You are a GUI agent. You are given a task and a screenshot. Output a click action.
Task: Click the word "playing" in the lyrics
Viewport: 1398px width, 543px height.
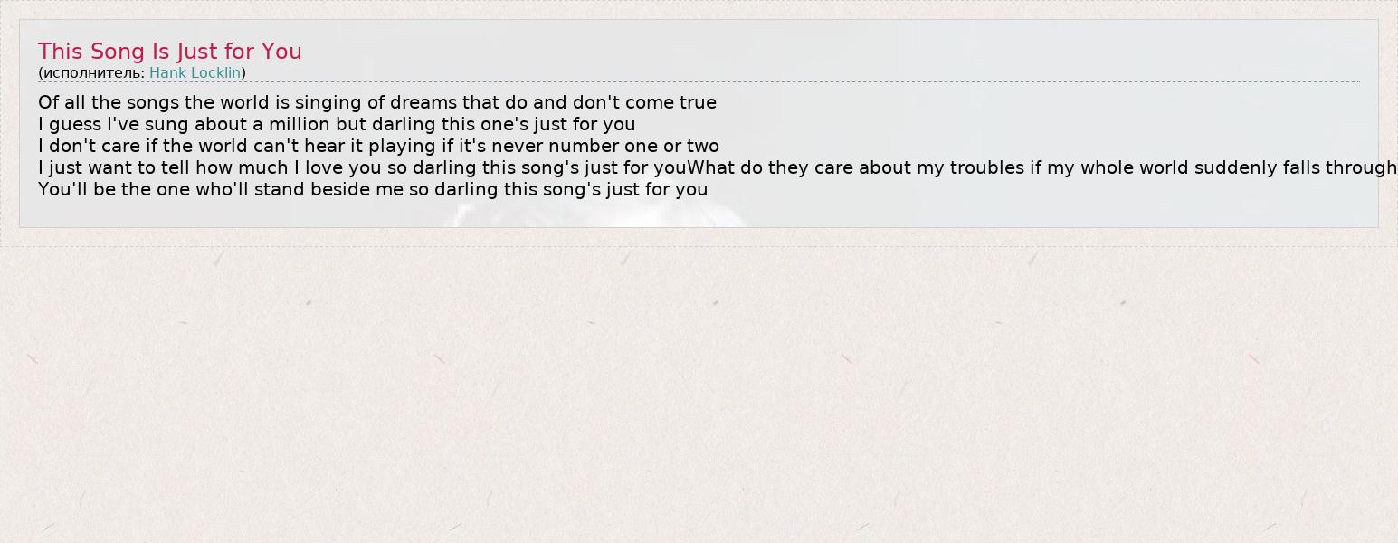click(402, 147)
